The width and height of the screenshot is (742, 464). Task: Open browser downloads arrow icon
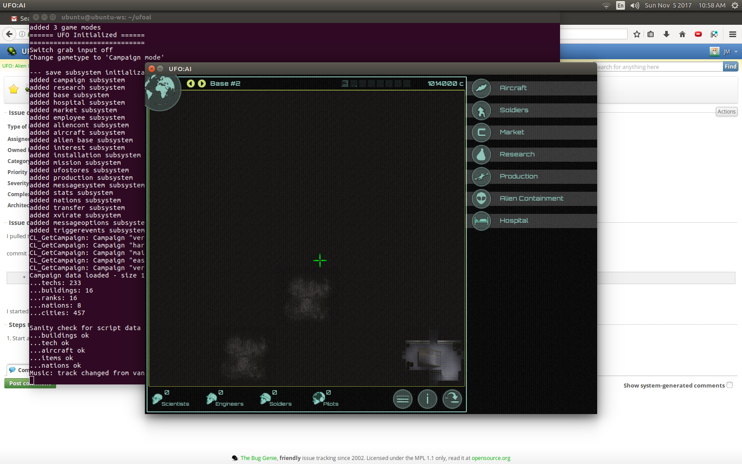666,34
